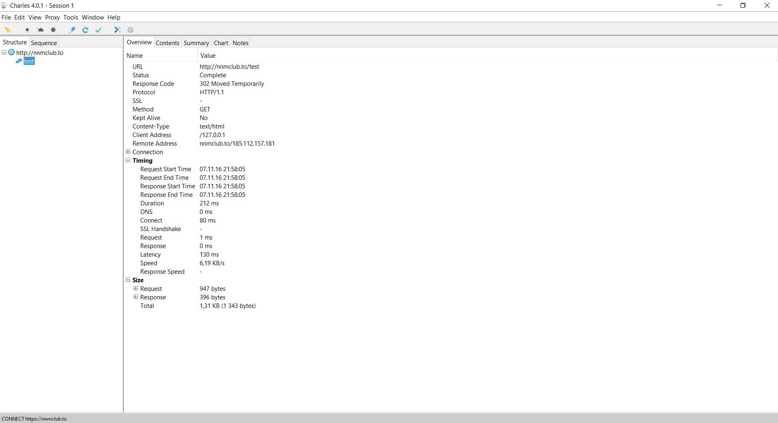This screenshot has height=423, width=778.
Task: Select the http://nnmclub.to host entry
Action: click(x=40, y=52)
